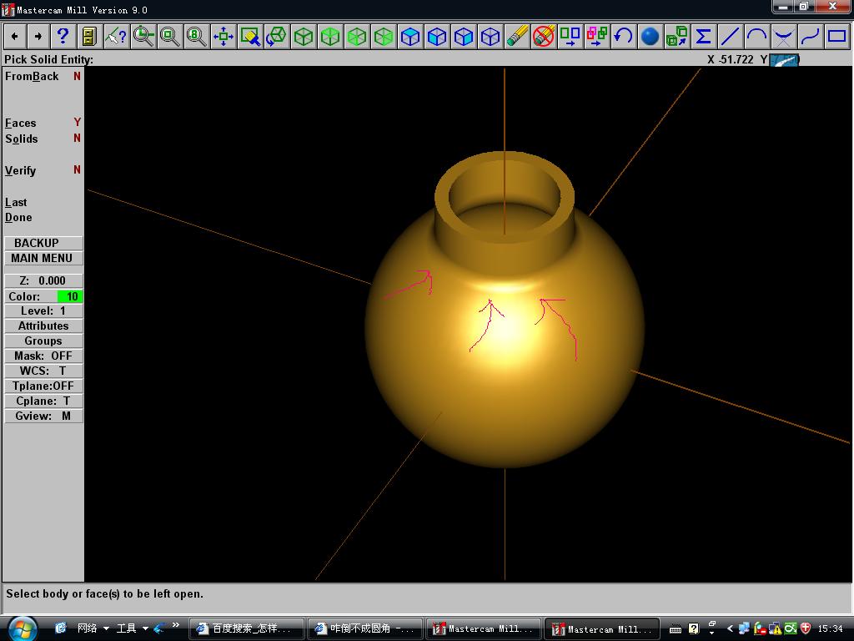This screenshot has height=641, width=854.
Task: Select the Analyze cursor-question icon
Action: click(116, 37)
